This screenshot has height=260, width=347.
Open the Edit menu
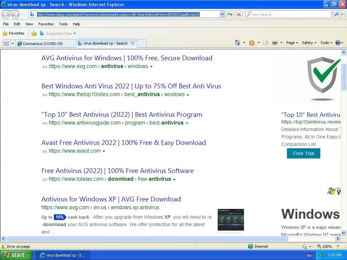tap(17, 24)
